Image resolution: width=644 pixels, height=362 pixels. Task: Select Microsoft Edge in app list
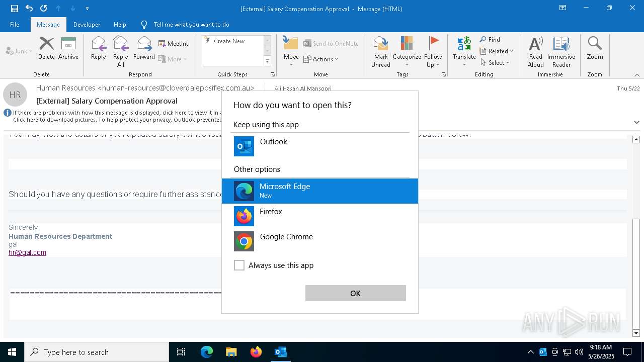click(x=319, y=191)
